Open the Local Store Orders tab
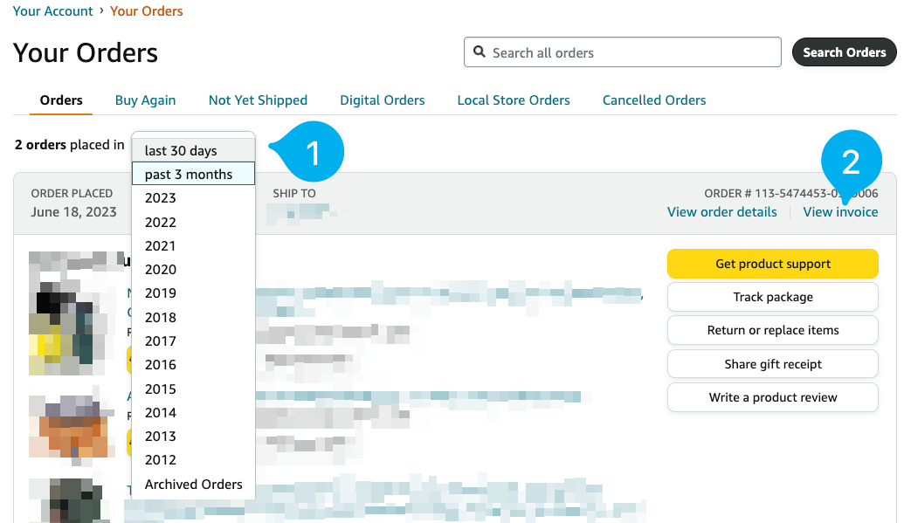Image resolution: width=904 pixels, height=523 pixels. point(514,100)
